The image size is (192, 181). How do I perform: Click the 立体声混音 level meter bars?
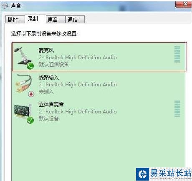(x=177, y=108)
